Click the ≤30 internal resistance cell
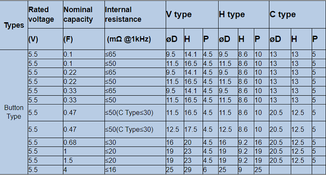The height and width of the screenshot is (175, 326). click(135, 142)
